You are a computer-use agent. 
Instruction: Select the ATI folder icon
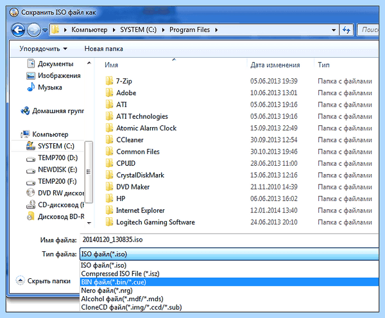click(x=109, y=105)
